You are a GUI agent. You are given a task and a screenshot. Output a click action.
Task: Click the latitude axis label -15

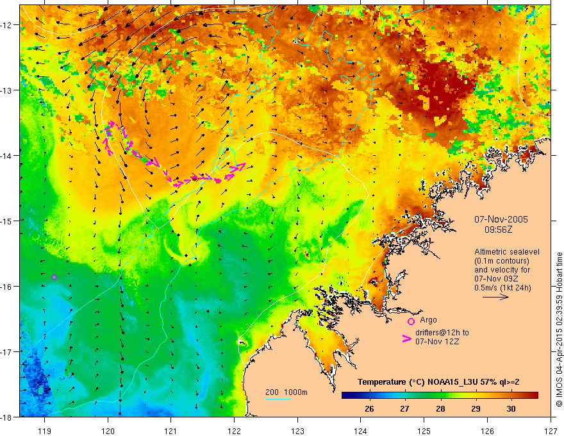pyautogui.click(x=7, y=221)
